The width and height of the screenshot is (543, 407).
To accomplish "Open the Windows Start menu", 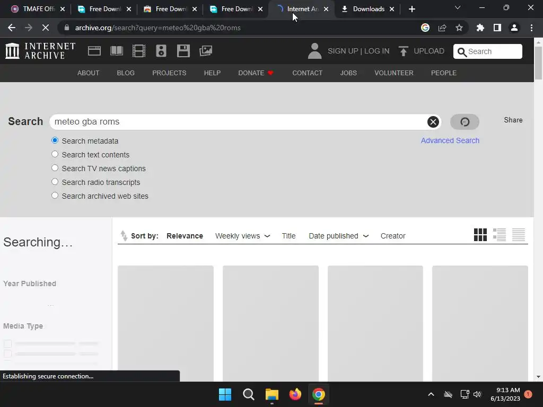I will 225,394.
